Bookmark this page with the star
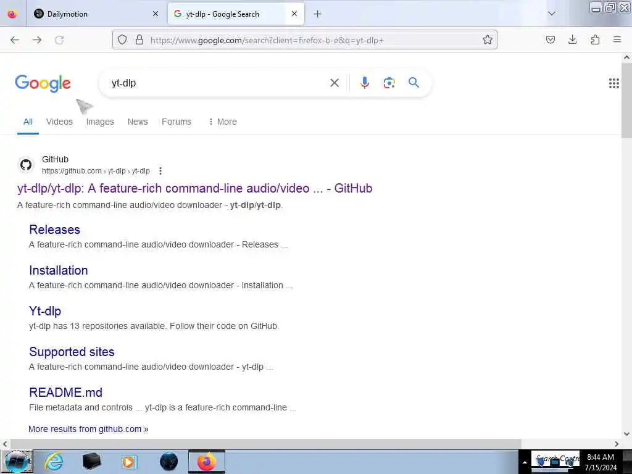This screenshot has width=632, height=474. (x=488, y=39)
